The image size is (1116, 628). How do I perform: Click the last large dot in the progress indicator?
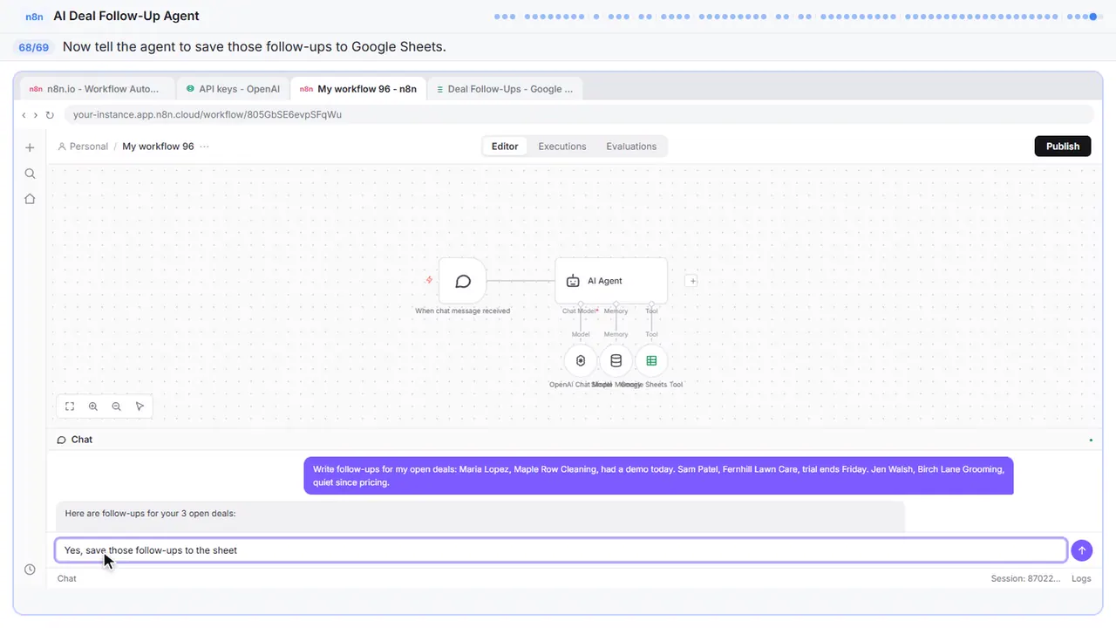point(1094,16)
